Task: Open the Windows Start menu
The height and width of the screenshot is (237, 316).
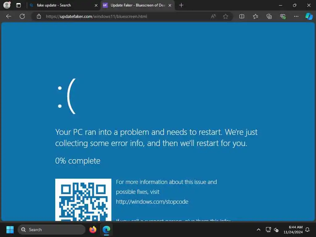Action: [x=10, y=230]
